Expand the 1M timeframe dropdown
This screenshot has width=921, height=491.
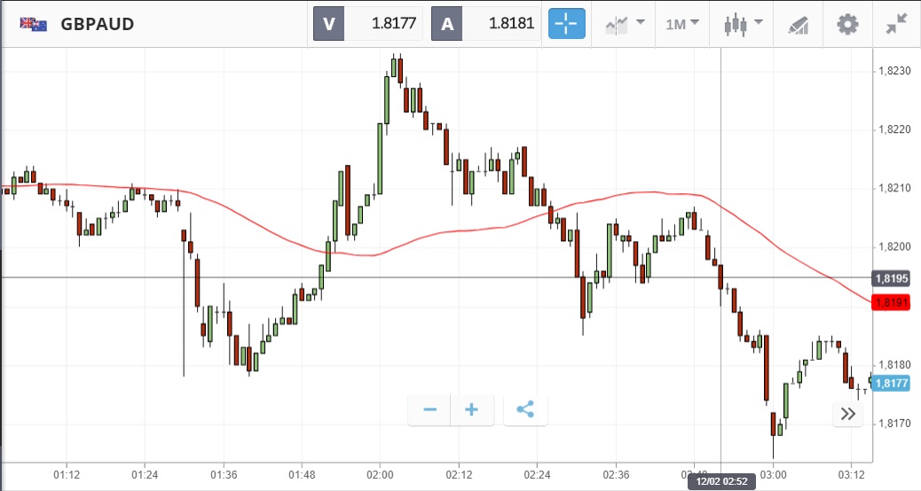(x=682, y=24)
